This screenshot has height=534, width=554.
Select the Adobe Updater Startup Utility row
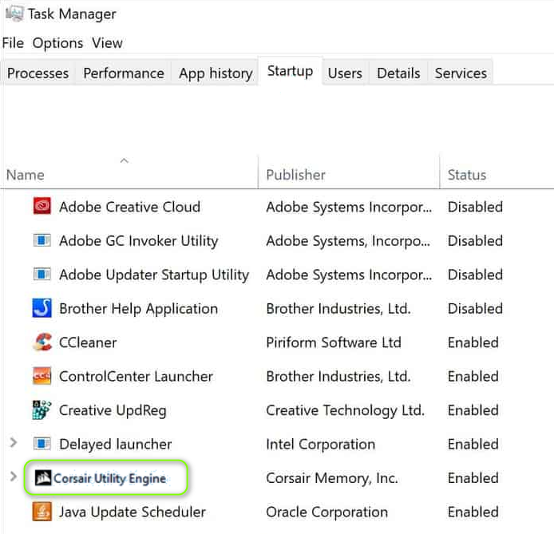(154, 275)
